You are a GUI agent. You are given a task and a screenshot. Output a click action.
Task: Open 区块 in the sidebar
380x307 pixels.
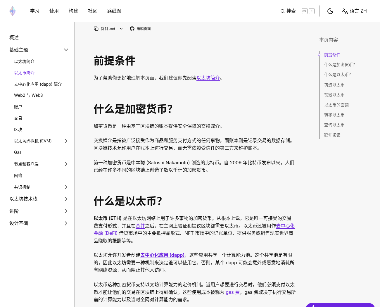pyautogui.click(x=18, y=130)
